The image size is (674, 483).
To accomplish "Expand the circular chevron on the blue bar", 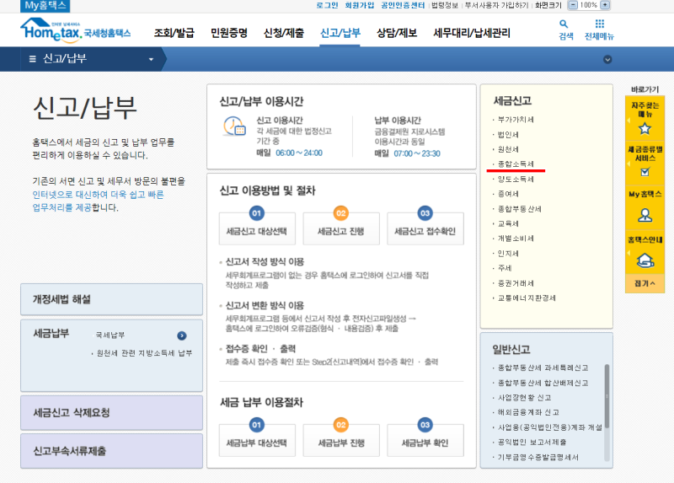I will [607, 59].
